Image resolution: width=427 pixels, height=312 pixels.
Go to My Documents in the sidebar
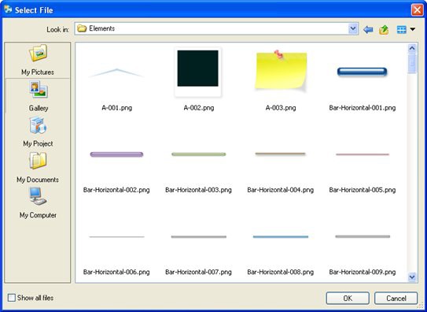pos(38,168)
